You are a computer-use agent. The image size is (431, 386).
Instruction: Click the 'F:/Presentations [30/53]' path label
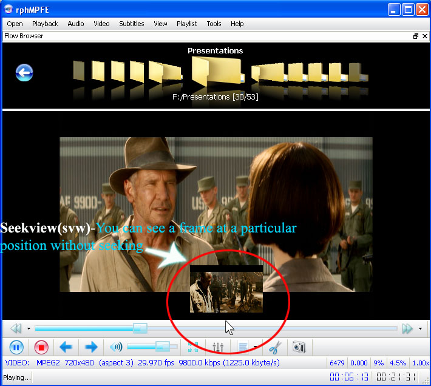click(215, 96)
